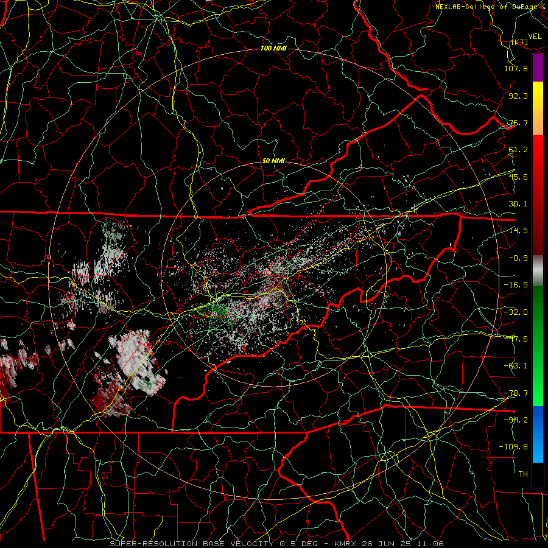This screenshot has width=548, height=548.
Task: Click the "100 NMI" range ring label
Action: pyautogui.click(x=273, y=48)
